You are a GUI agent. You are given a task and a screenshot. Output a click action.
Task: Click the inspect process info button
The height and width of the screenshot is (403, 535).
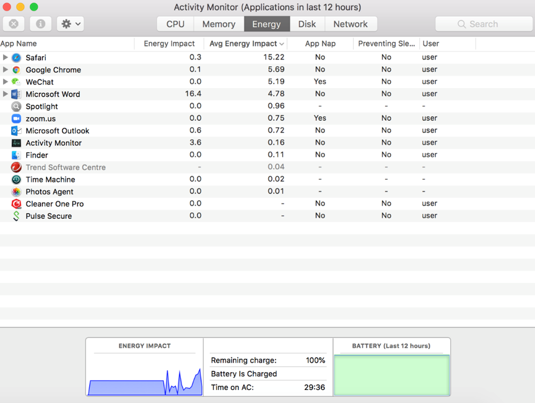point(40,24)
